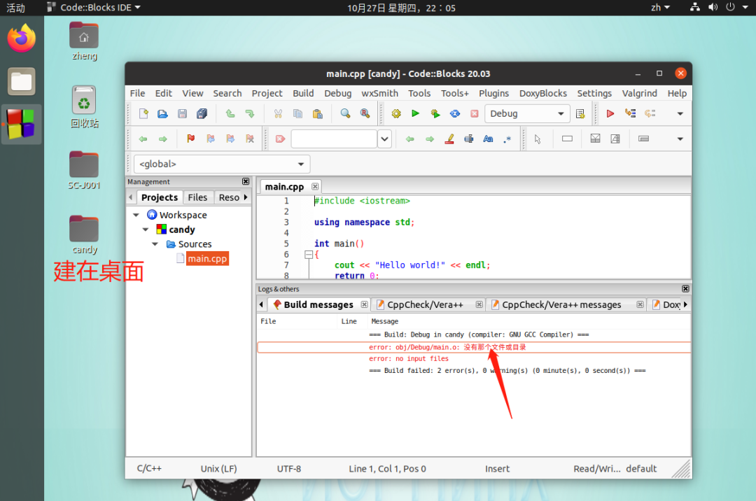Image resolution: width=756 pixels, height=501 pixels.
Task: Open Files manager from the dock
Action: (x=22, y=81)
